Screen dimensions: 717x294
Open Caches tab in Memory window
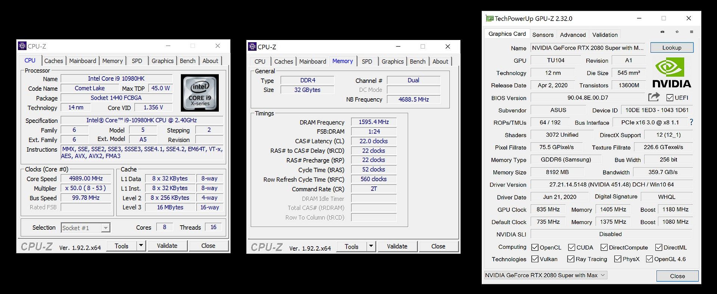tap(284, 61)
